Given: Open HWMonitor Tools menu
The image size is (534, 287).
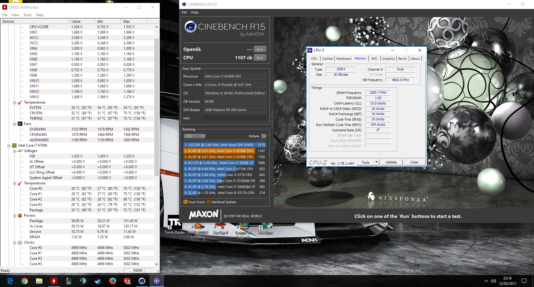Looking at the screenshot, I should 28,15.
